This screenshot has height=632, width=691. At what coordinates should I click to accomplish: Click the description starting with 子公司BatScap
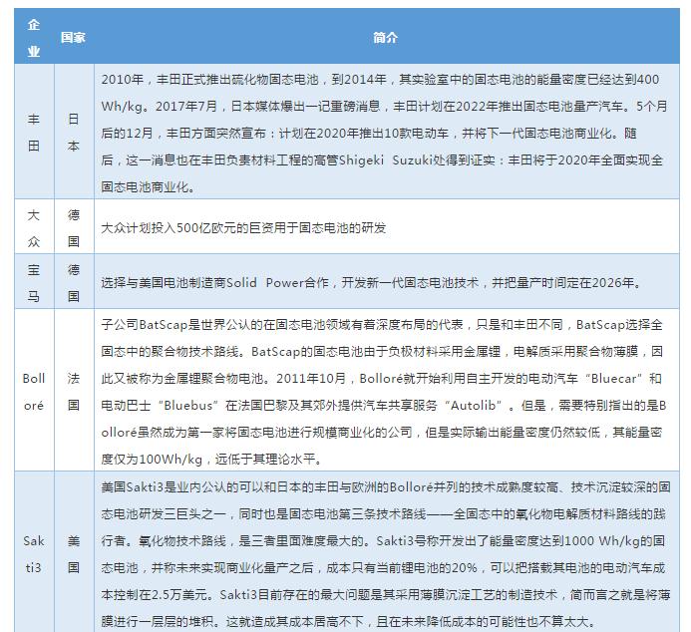[x=386, y=390]
